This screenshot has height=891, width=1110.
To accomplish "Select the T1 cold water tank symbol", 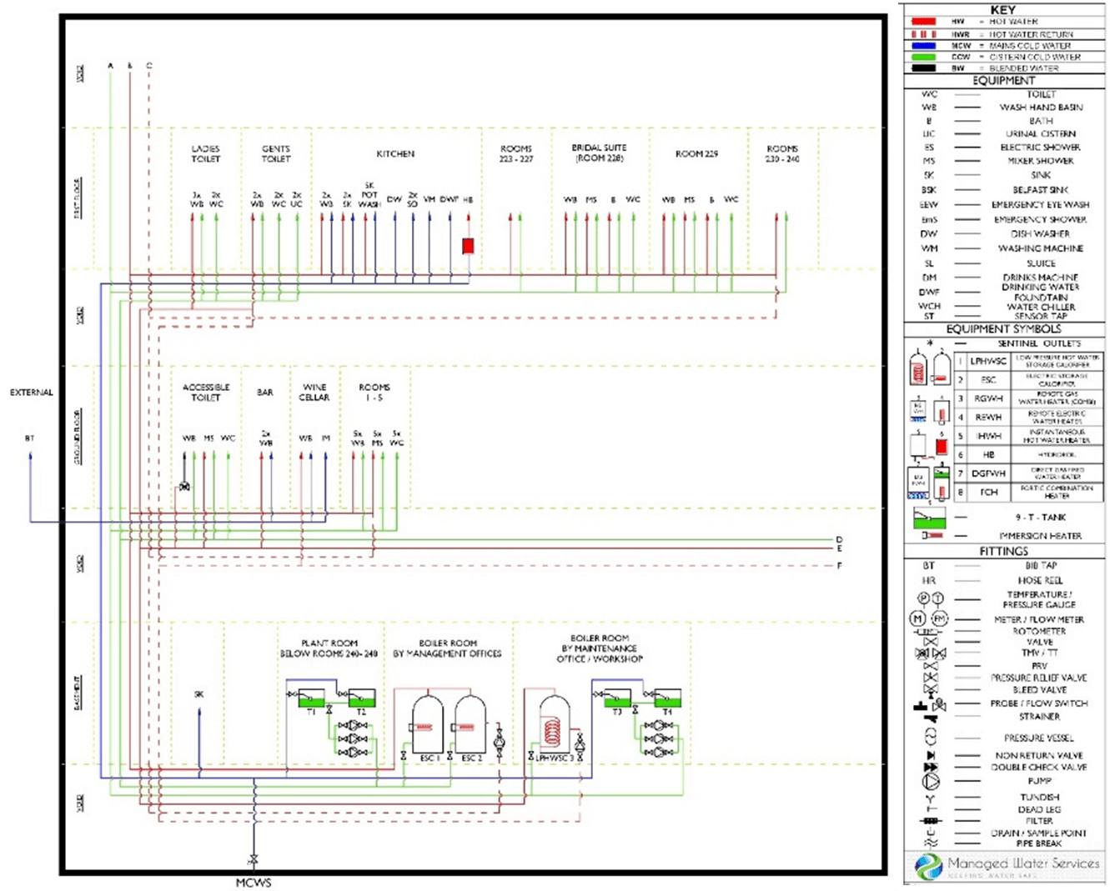I will pyautogui.click(x=311, y=698).
